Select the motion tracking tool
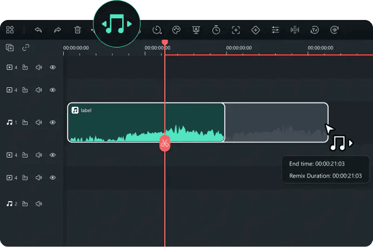373x247 pixels. coord(236,30)
